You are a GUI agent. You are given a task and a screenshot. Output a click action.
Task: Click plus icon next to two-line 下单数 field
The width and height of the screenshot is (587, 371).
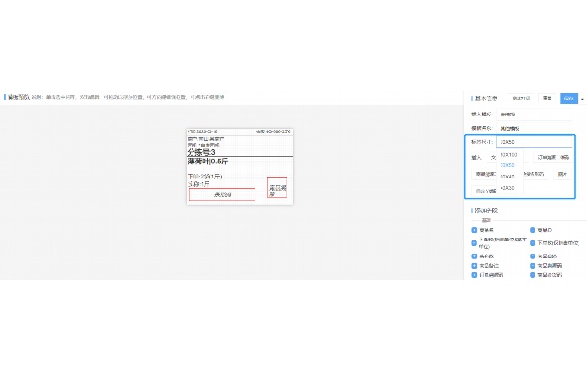click(474, 243)
